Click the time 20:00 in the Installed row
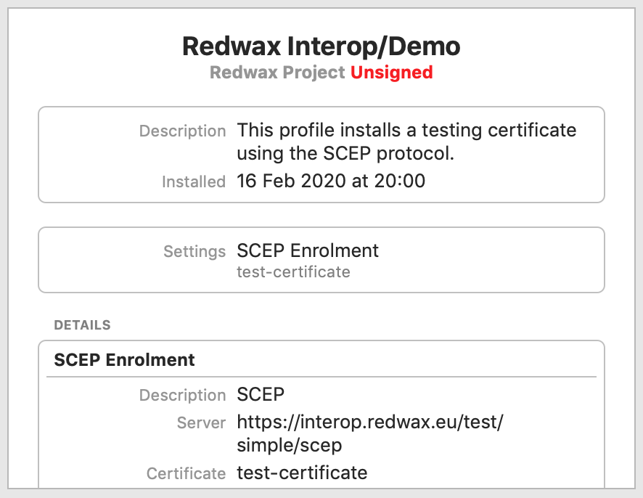 tap(399, 181)
